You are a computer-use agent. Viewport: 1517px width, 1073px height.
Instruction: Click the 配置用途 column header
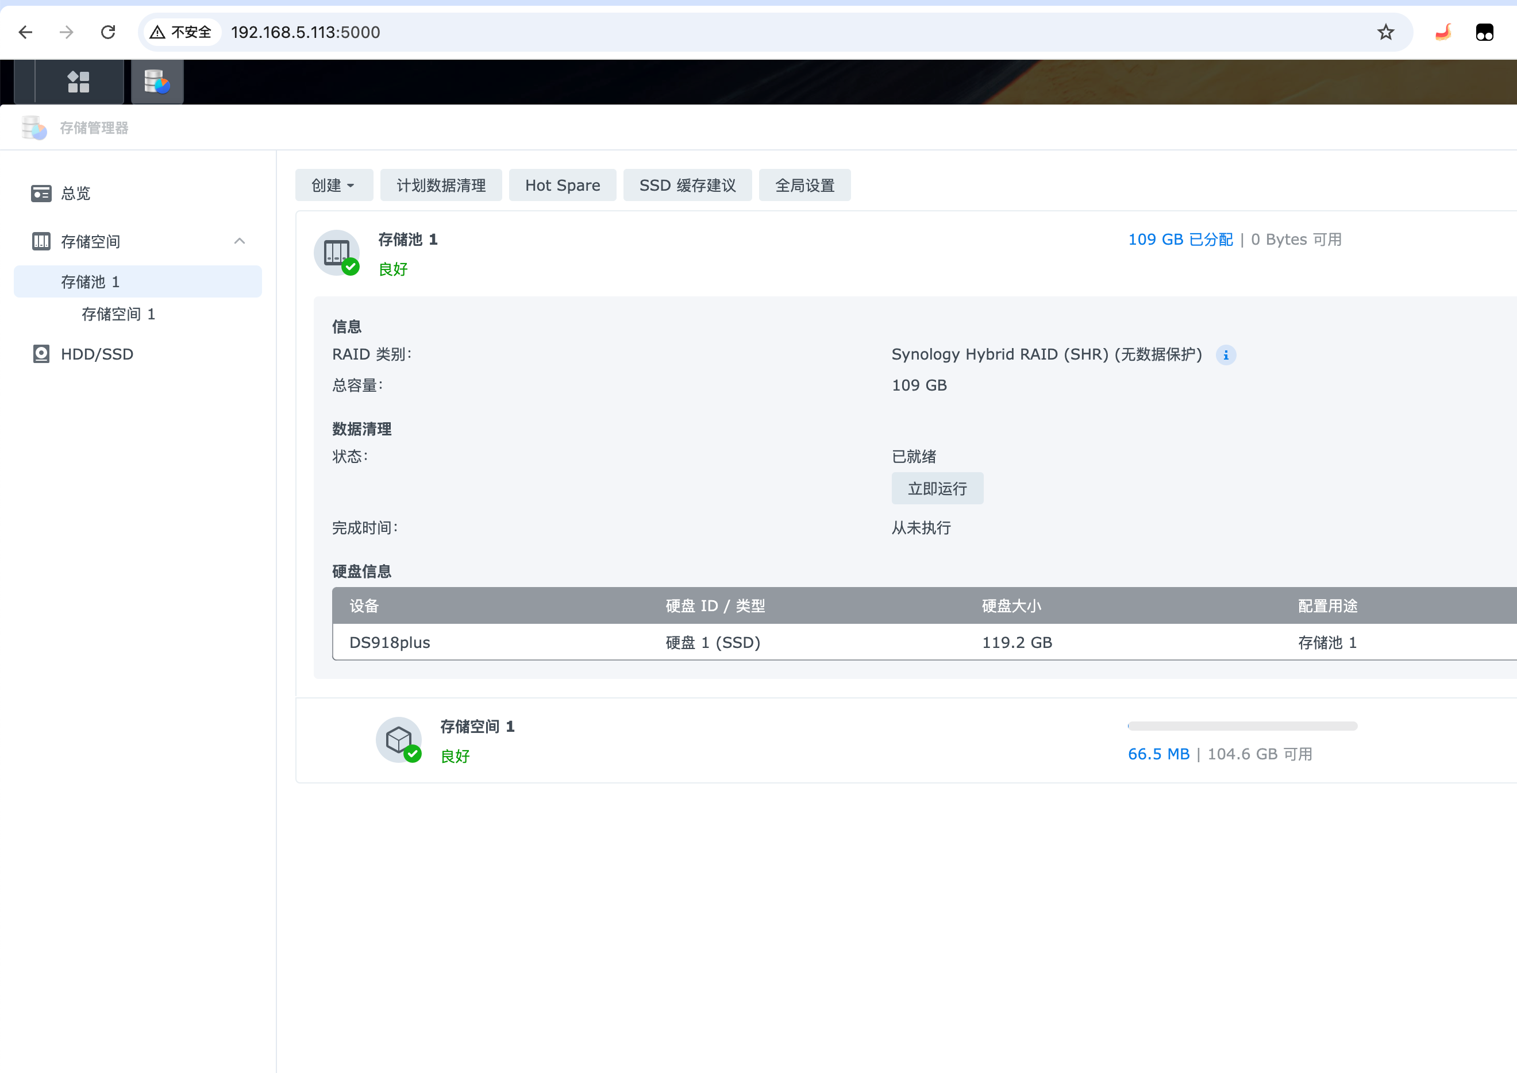1327,606
